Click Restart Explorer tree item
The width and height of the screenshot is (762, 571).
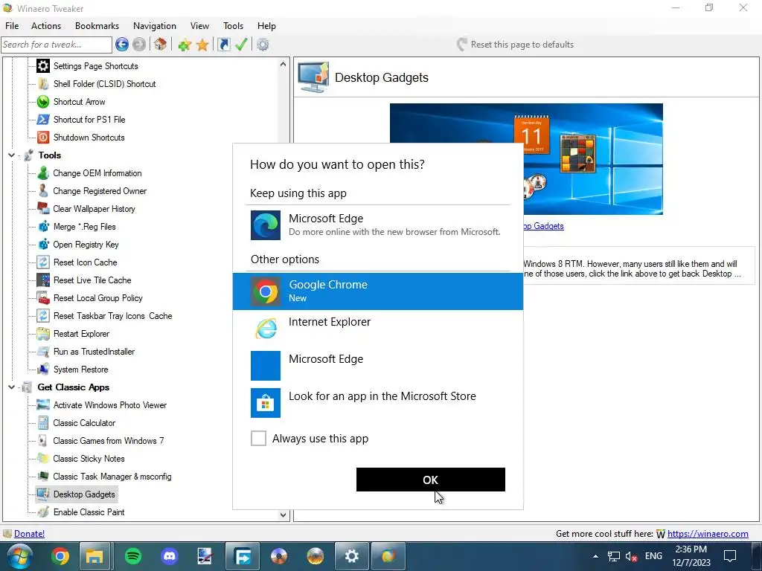pos(81,334)
